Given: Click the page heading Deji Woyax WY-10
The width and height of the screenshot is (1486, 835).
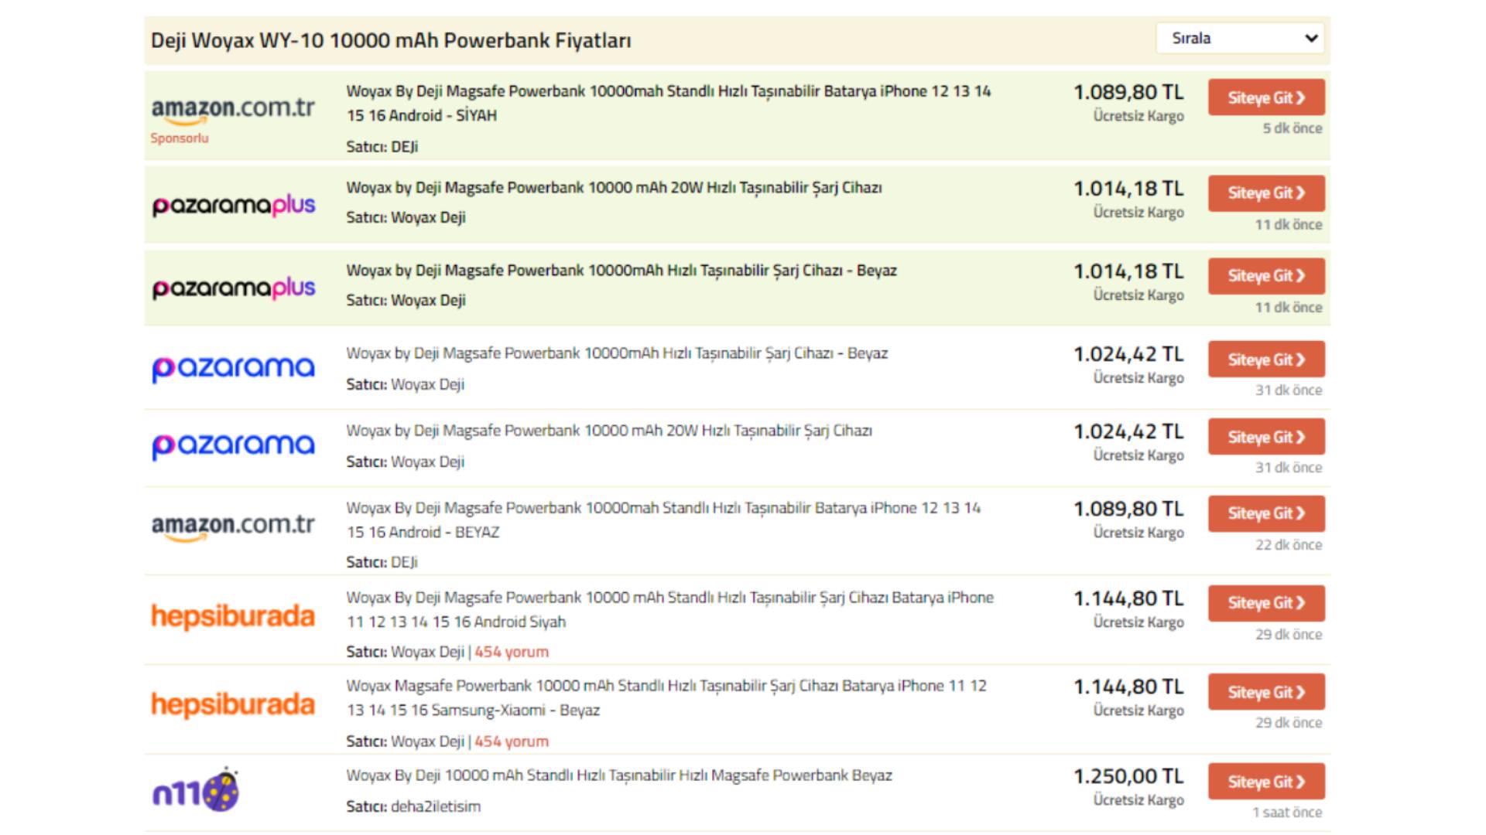Looking at the screenshot, I should (391, 40).
